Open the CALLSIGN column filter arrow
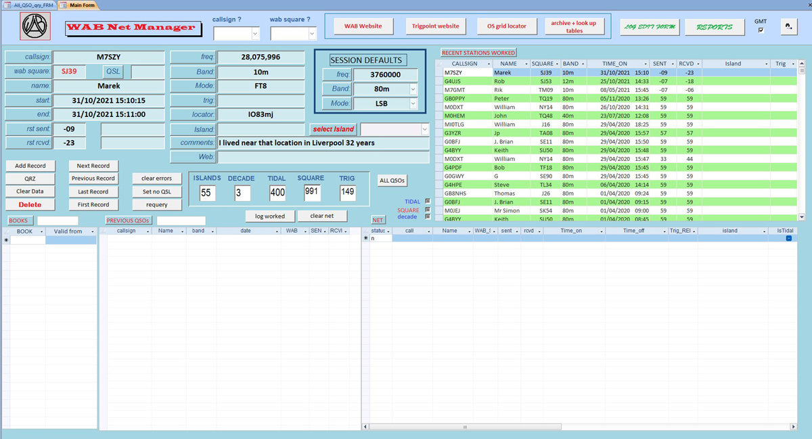812x439 pixels. 489,64
